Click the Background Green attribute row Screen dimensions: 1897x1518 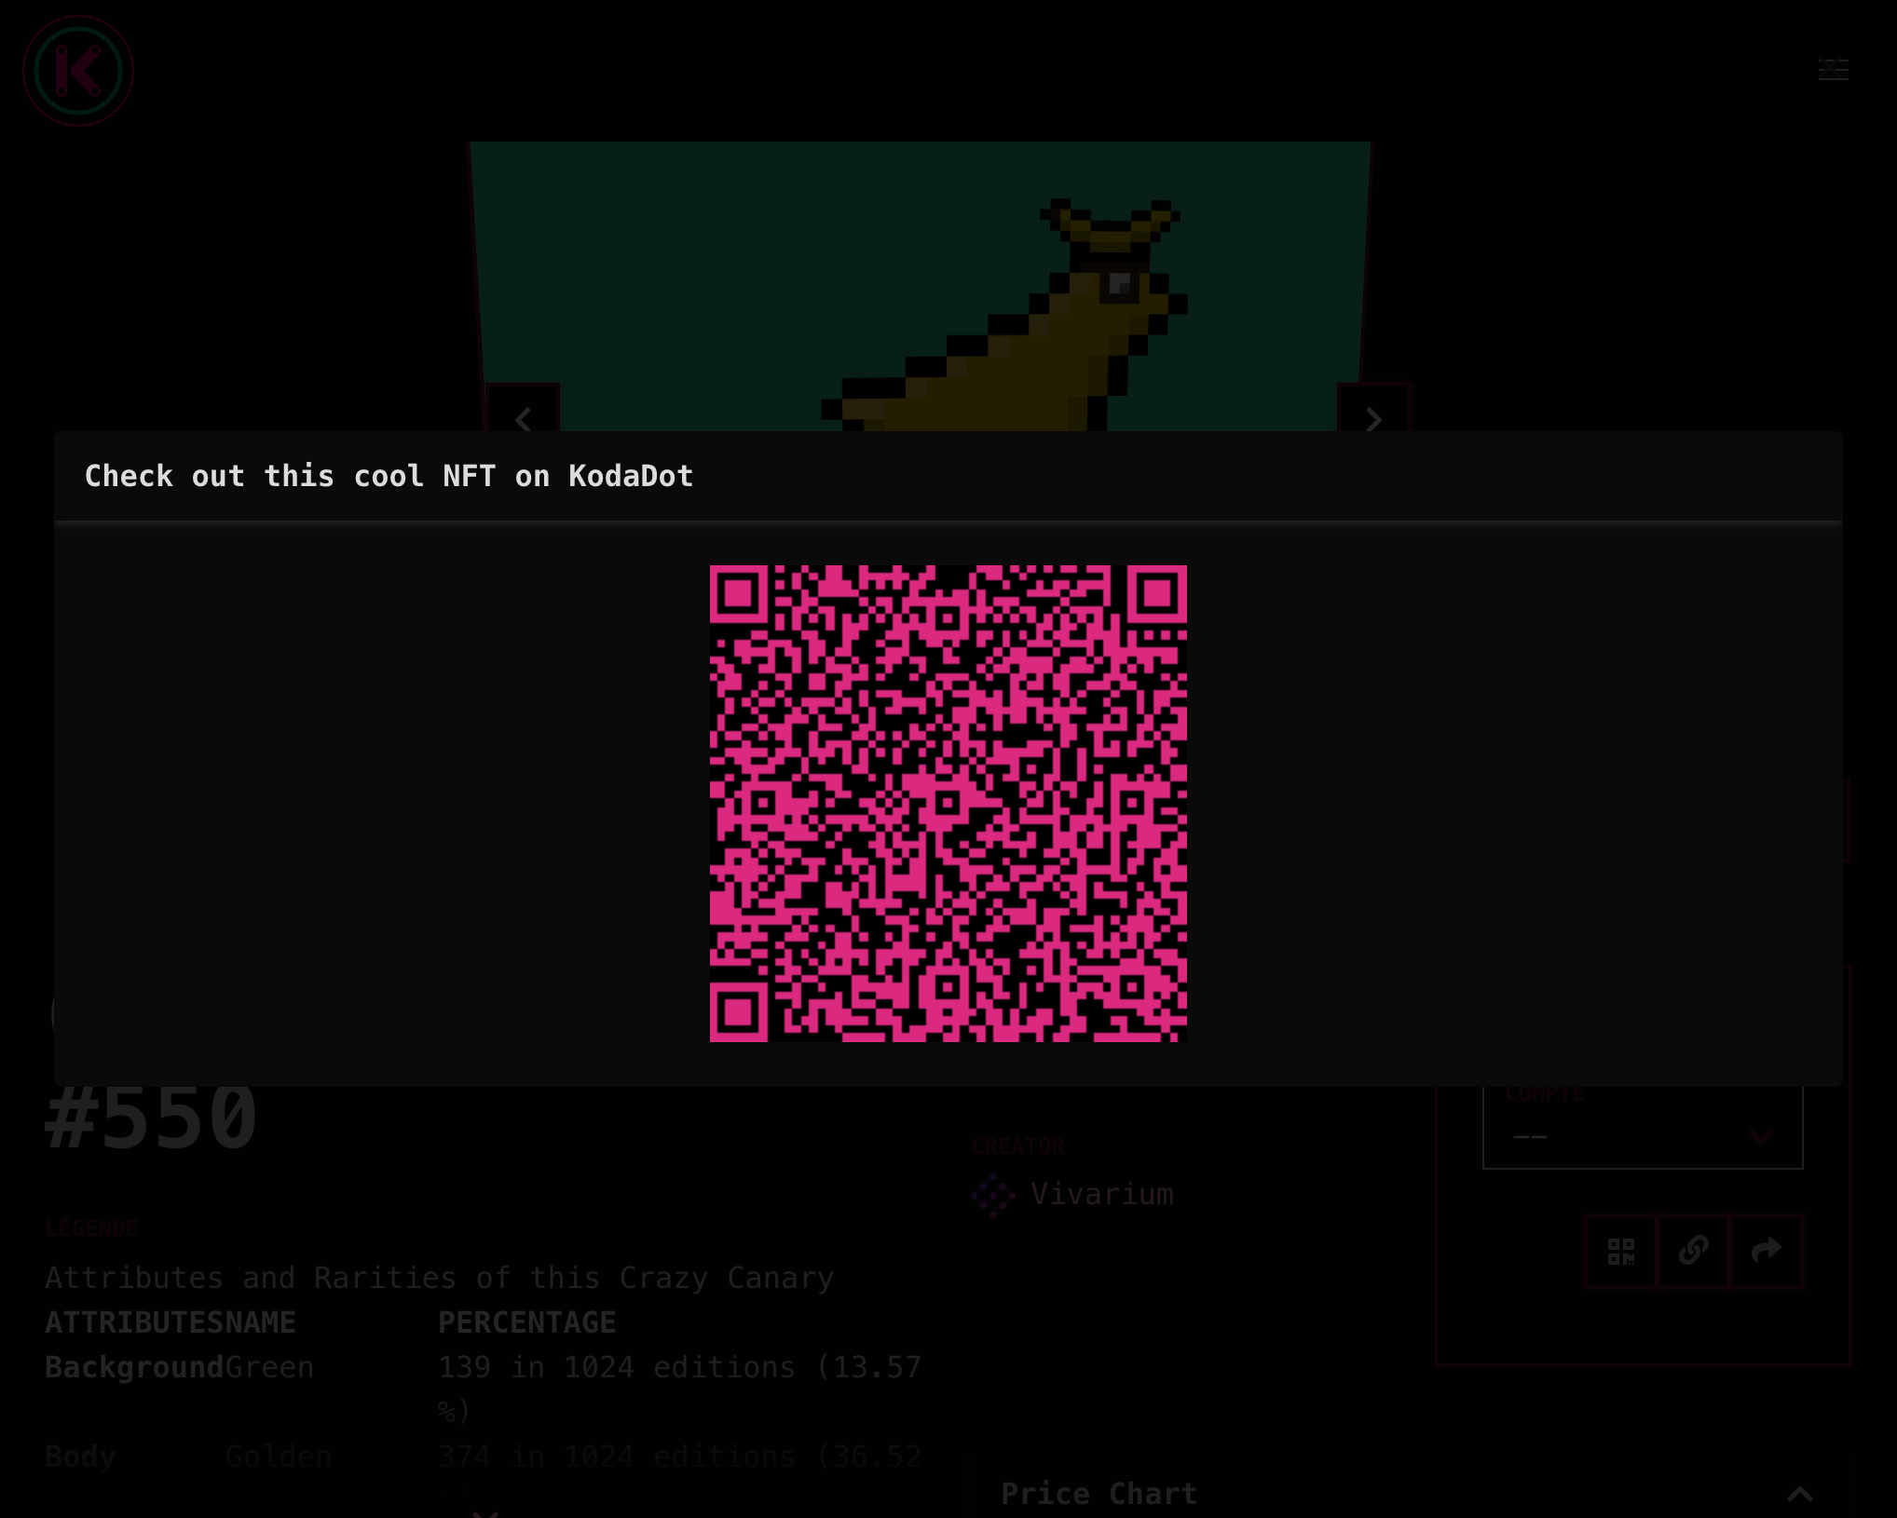click(x=179, y=1367)
